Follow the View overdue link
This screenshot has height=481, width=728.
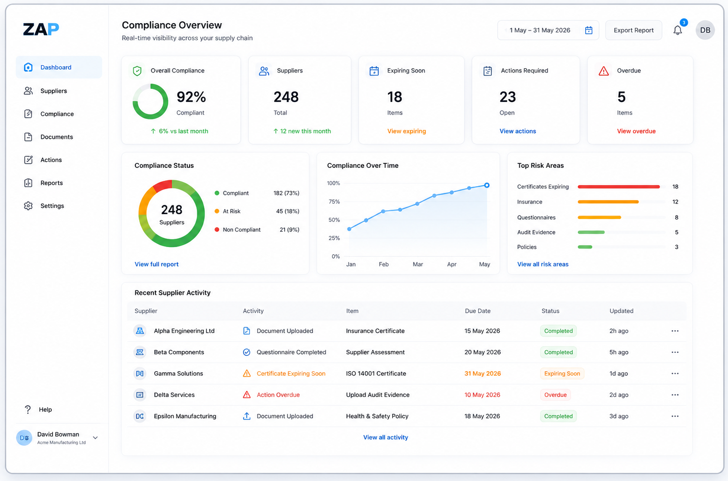coord(636,131)
